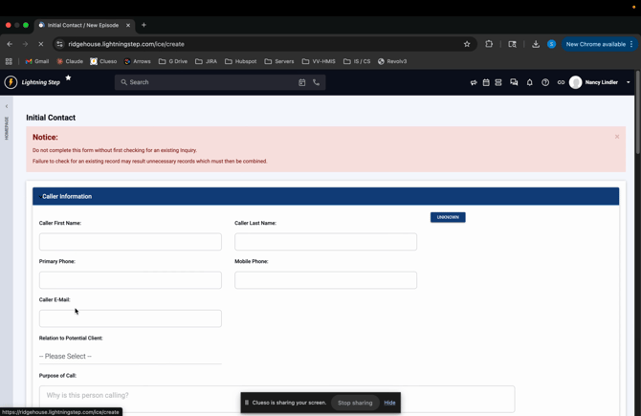Hide the screen sharing banner

point(389,403)
